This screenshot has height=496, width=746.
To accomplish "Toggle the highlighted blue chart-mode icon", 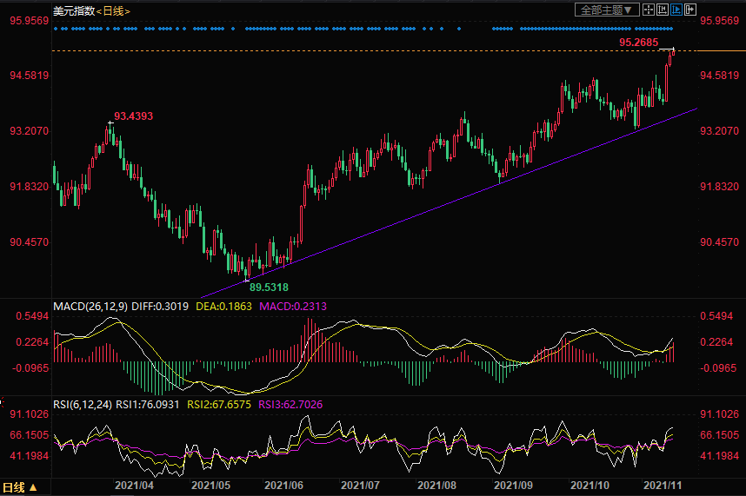I will point(677,10).
